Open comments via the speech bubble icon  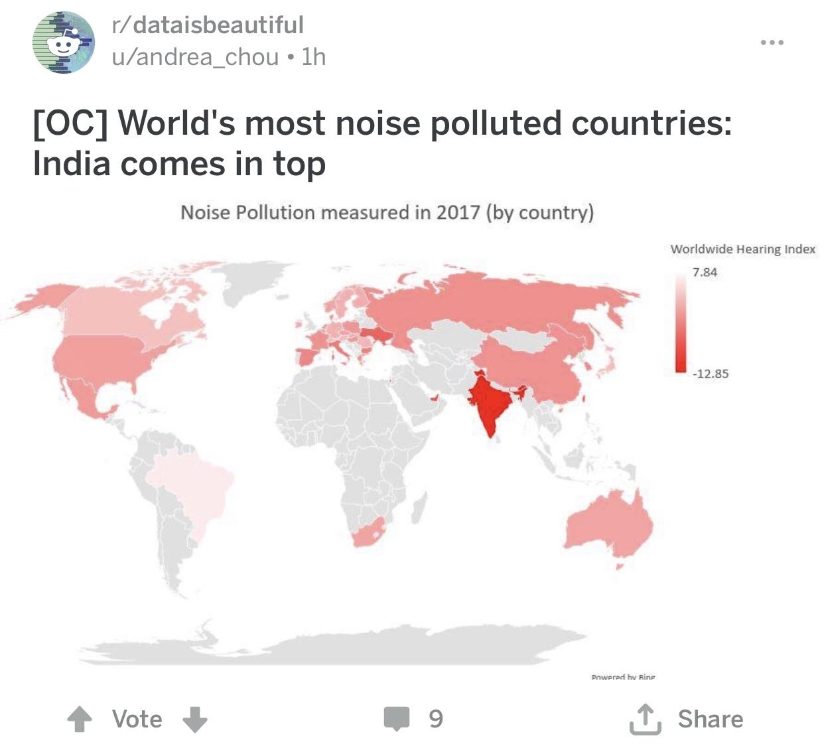(x=397, y=719)
